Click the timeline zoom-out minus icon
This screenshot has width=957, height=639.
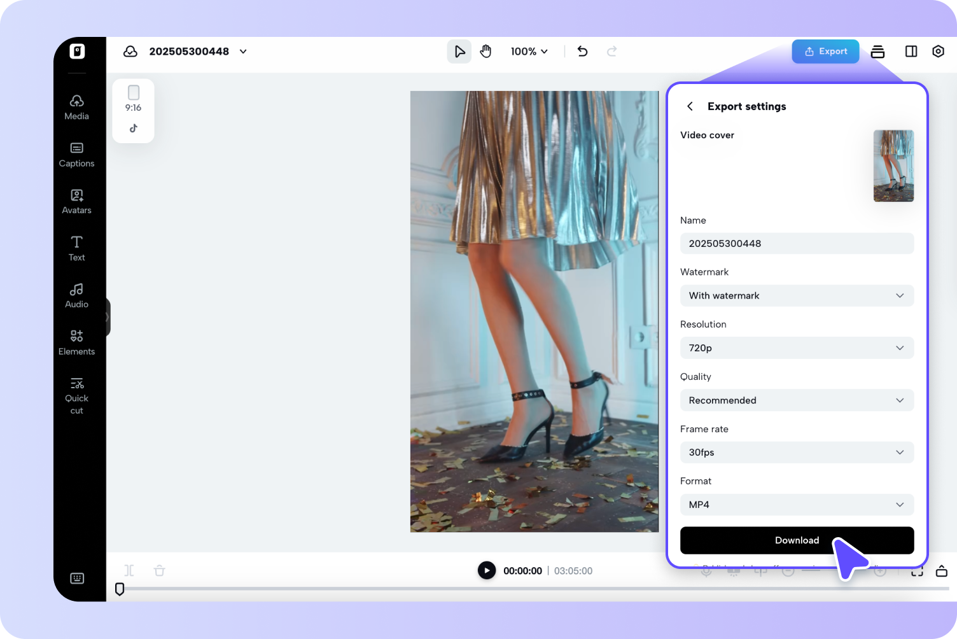[x=788, y=572]
